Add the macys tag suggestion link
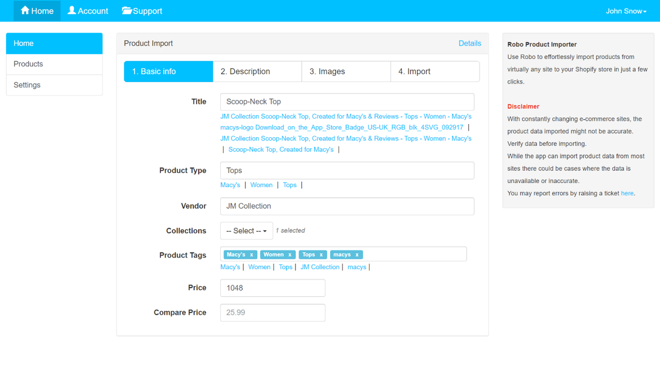 tap(357, 267)
